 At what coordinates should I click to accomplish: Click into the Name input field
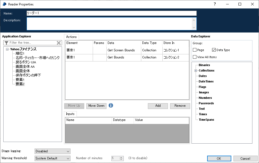click(x=112, y=13)
